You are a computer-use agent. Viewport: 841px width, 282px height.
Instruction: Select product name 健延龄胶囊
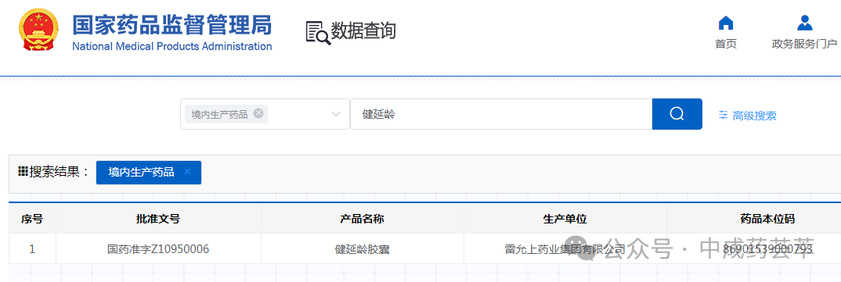[x=362, y=249]
